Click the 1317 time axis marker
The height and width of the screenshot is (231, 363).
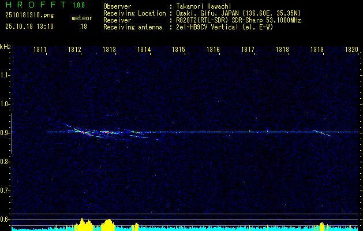(x=248, y=50)
